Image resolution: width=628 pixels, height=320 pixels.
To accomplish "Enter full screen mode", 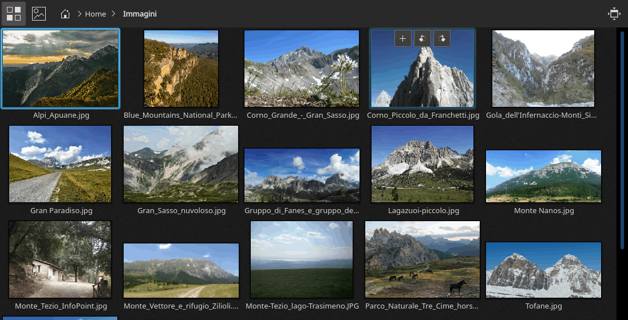I will (614, 14).
